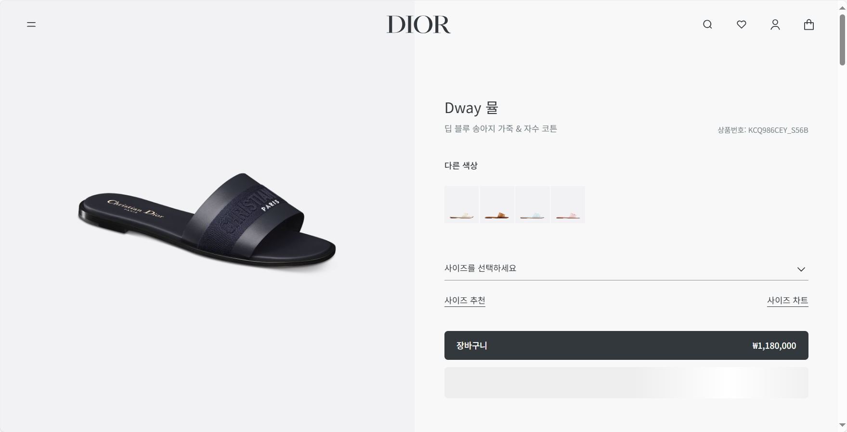Viewport: 847px width, 432px height.
Task: Click the loading placeholder button below 장바구니
Action: click(626, 383)
